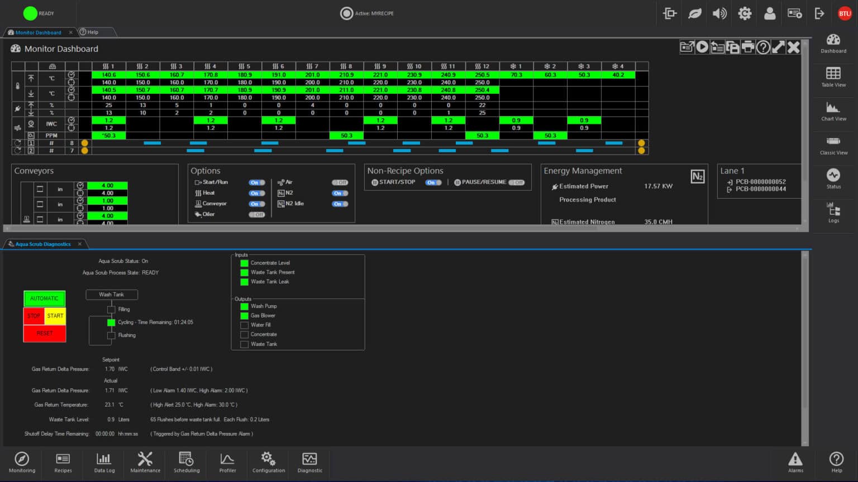Screen dimensions: 858x482
Task: Click the green AUTOMATIC mode button
Action: 44,298
